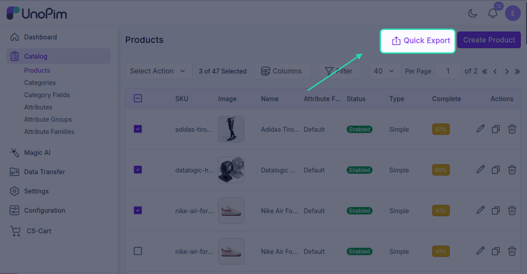Uncheck the third row nike-air-for checkbox
Viewport: 527px width, 274px height.
click(x=138, y=210)
